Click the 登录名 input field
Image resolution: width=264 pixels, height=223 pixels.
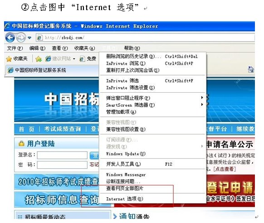pos(62,155)
